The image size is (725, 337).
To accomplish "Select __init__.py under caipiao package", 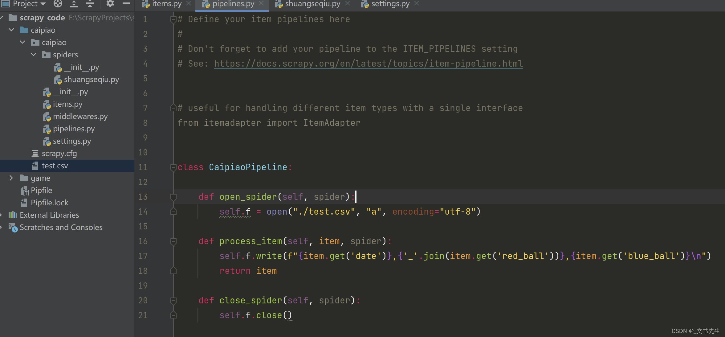I will click(x=70, y=92).
